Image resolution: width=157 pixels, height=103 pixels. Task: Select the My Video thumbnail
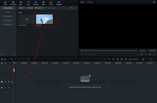click(44, 19)
